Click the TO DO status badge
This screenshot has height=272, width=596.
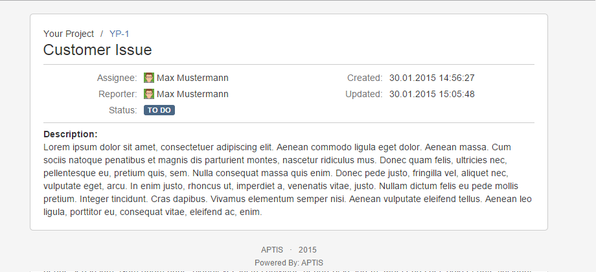[159, 110]
